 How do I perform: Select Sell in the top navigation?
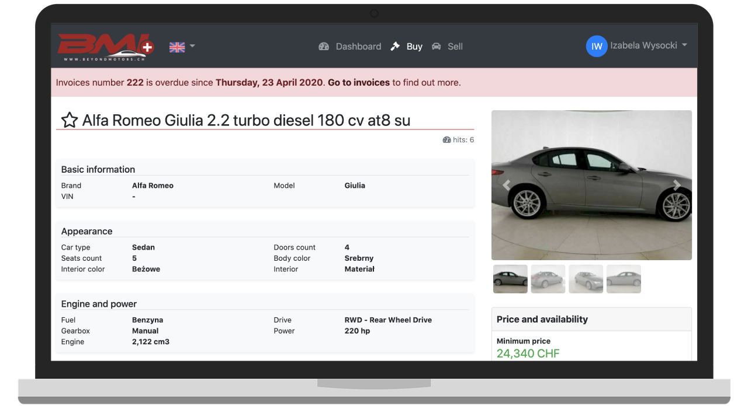[455, 46]
